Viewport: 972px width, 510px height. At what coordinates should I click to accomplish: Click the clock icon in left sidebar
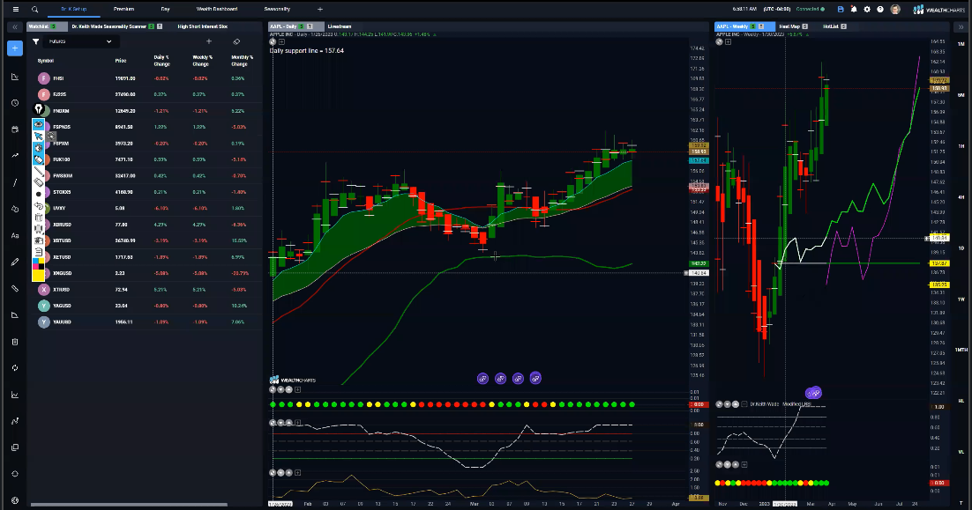click(15, 103)
